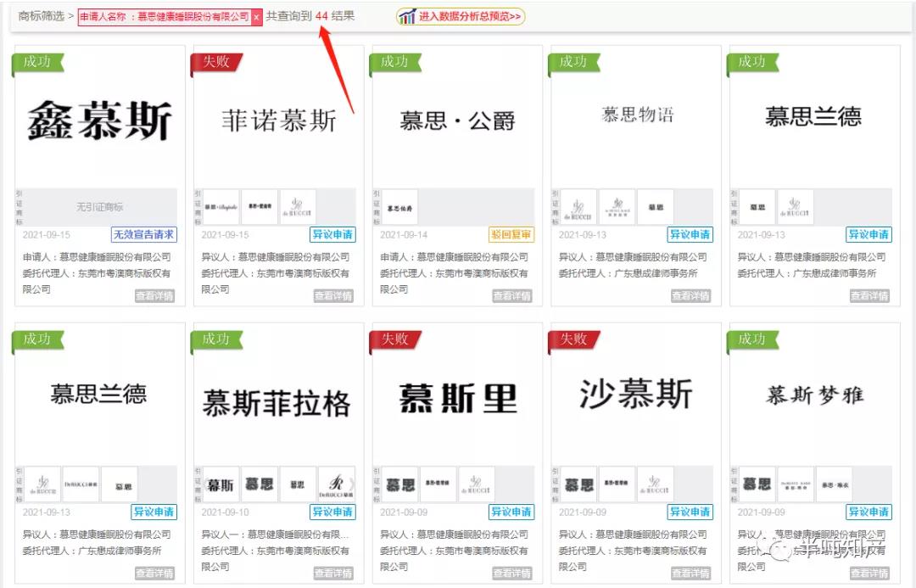Viewport: 916px width, 588px height.
Task: Click 查看详情 on the 慕思物语 card
Action: (x=691, y=296)
